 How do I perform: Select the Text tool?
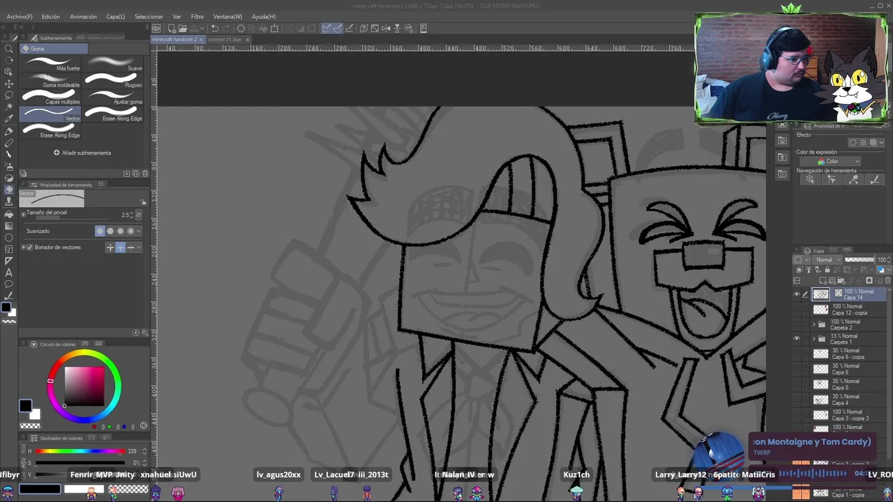click(x=9, y=273)
